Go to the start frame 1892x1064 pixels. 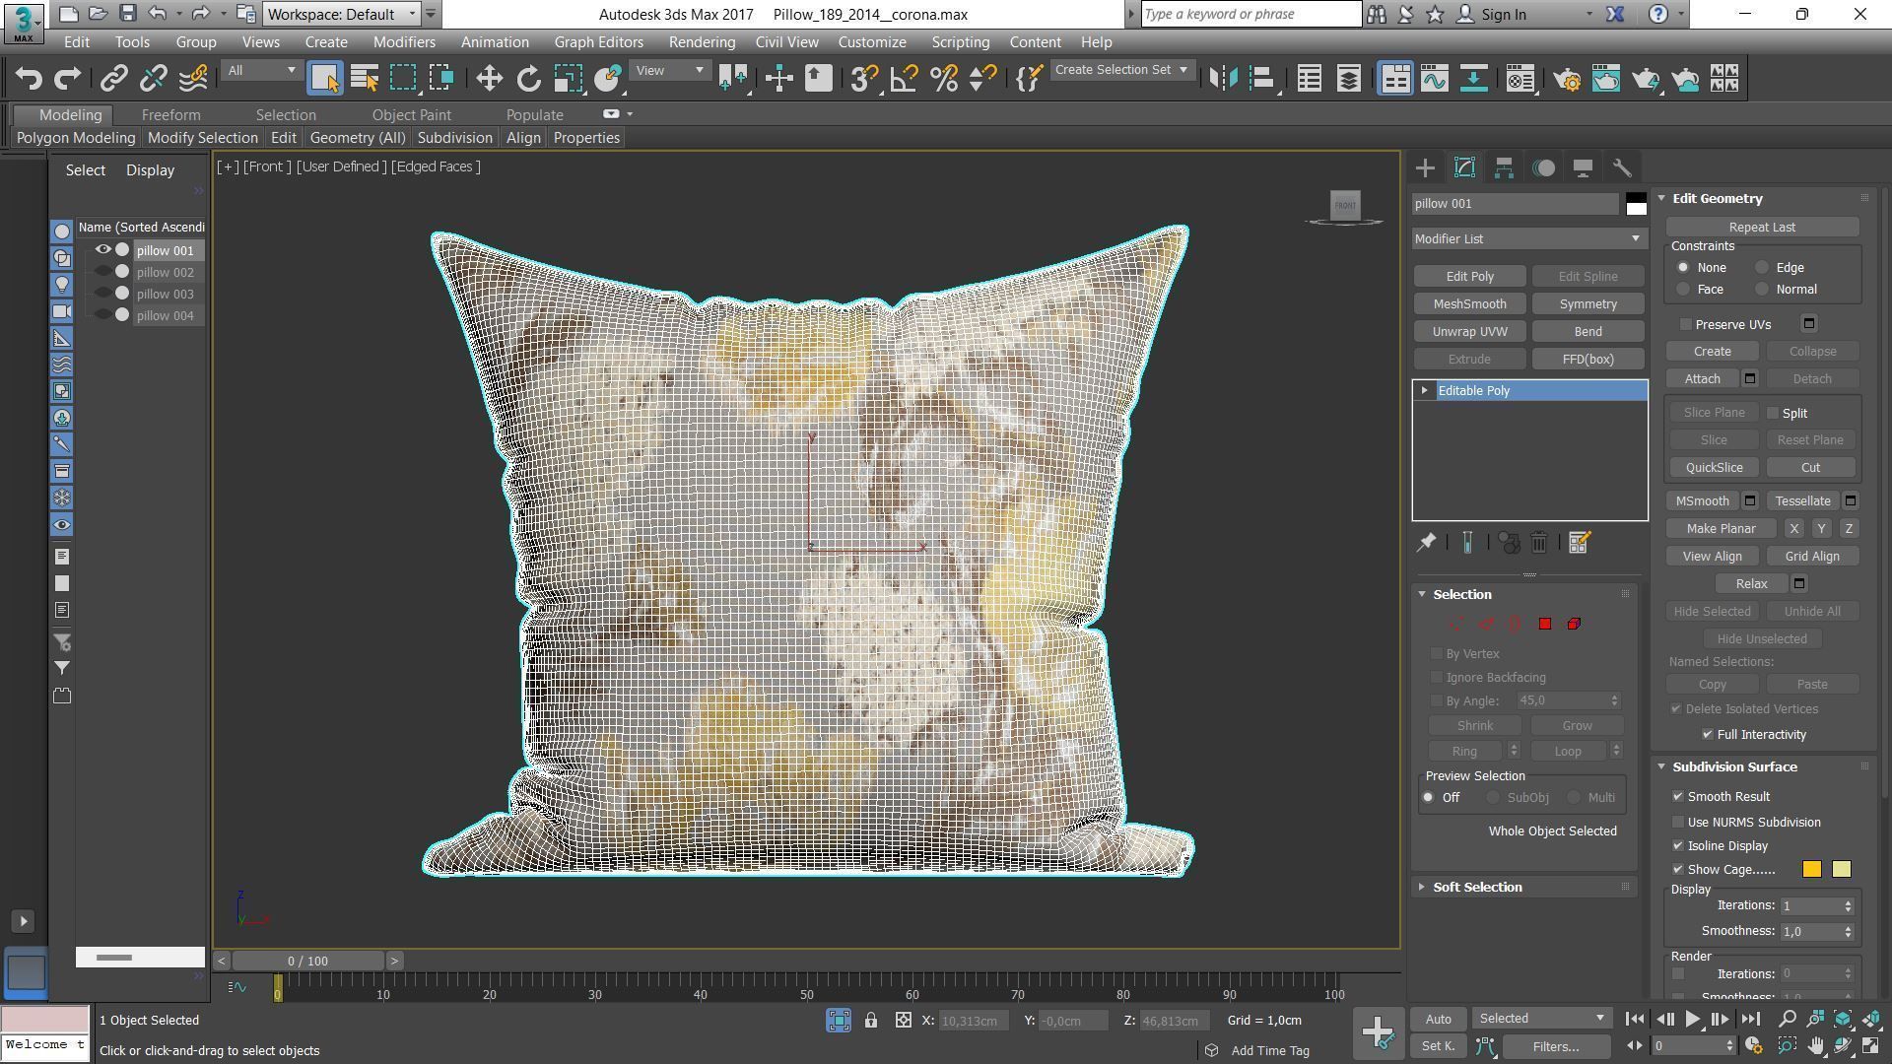pyautogui.click(x=1634, y=1020)
